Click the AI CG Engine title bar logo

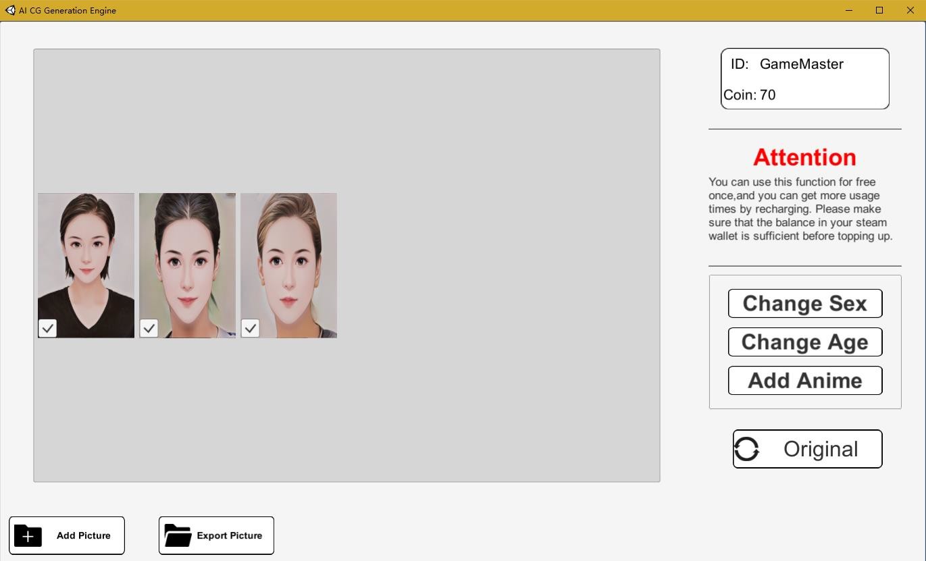click(11, 10)
